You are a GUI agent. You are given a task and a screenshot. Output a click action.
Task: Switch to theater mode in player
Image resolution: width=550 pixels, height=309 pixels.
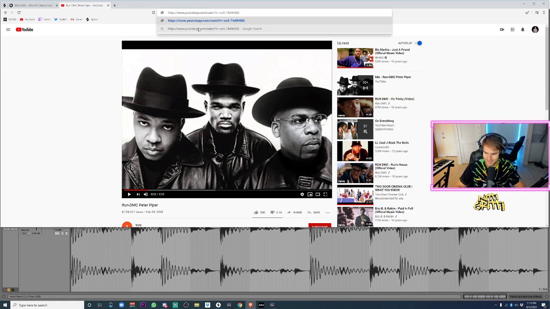318,194
